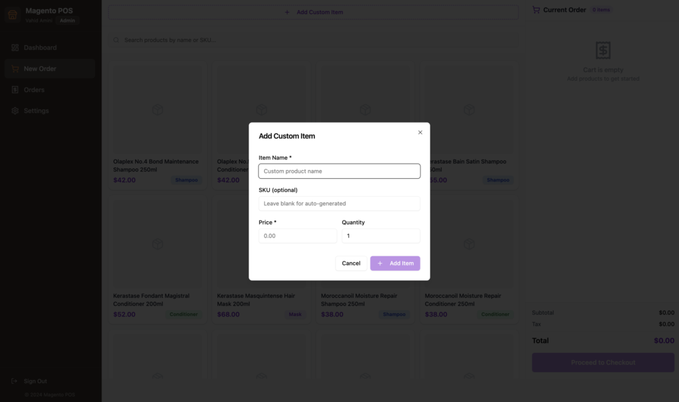
Task: Click the Shampoo badge on Moroccanoil Shampoo
Action: [x=394, y=315]
